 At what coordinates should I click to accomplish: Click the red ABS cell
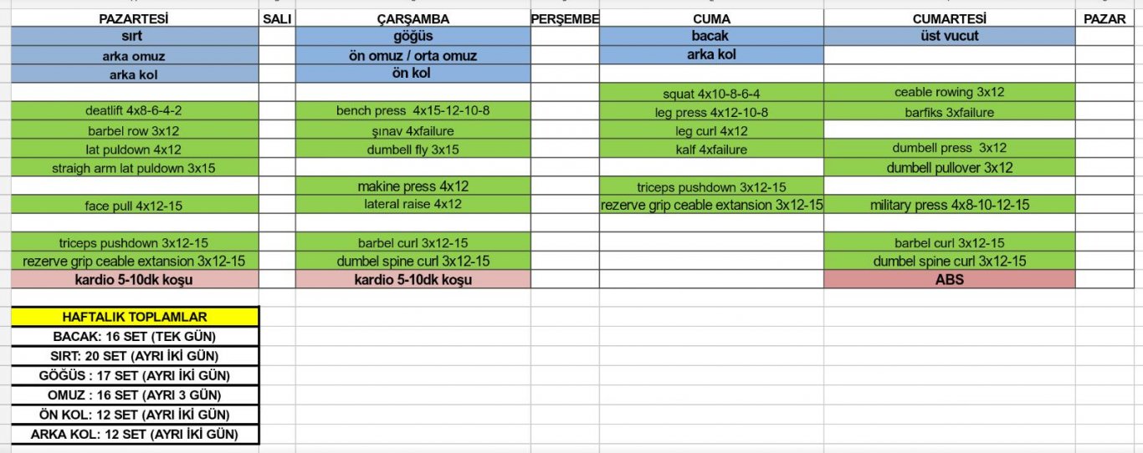949,279
